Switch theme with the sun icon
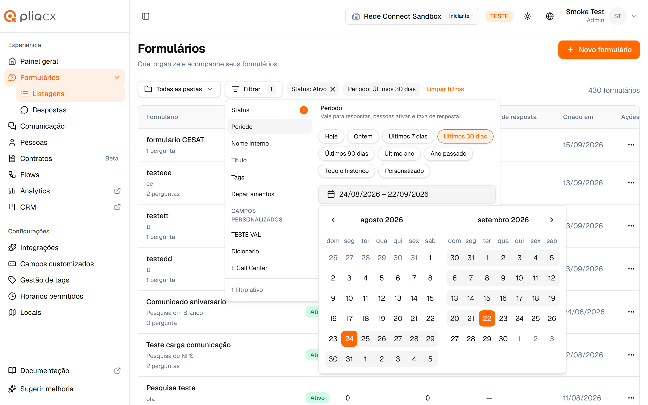This screenshot has height=405, width=648. (527, 16)
